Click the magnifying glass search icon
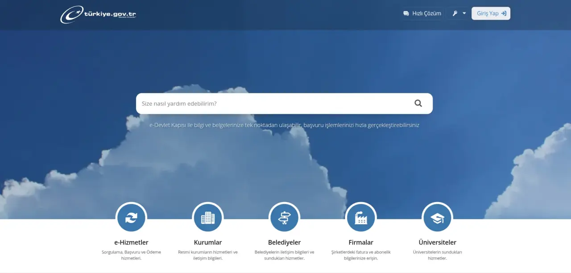 coord(418,103)
